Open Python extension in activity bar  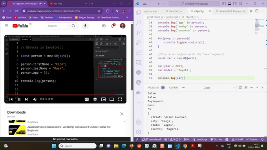(139, 72)
